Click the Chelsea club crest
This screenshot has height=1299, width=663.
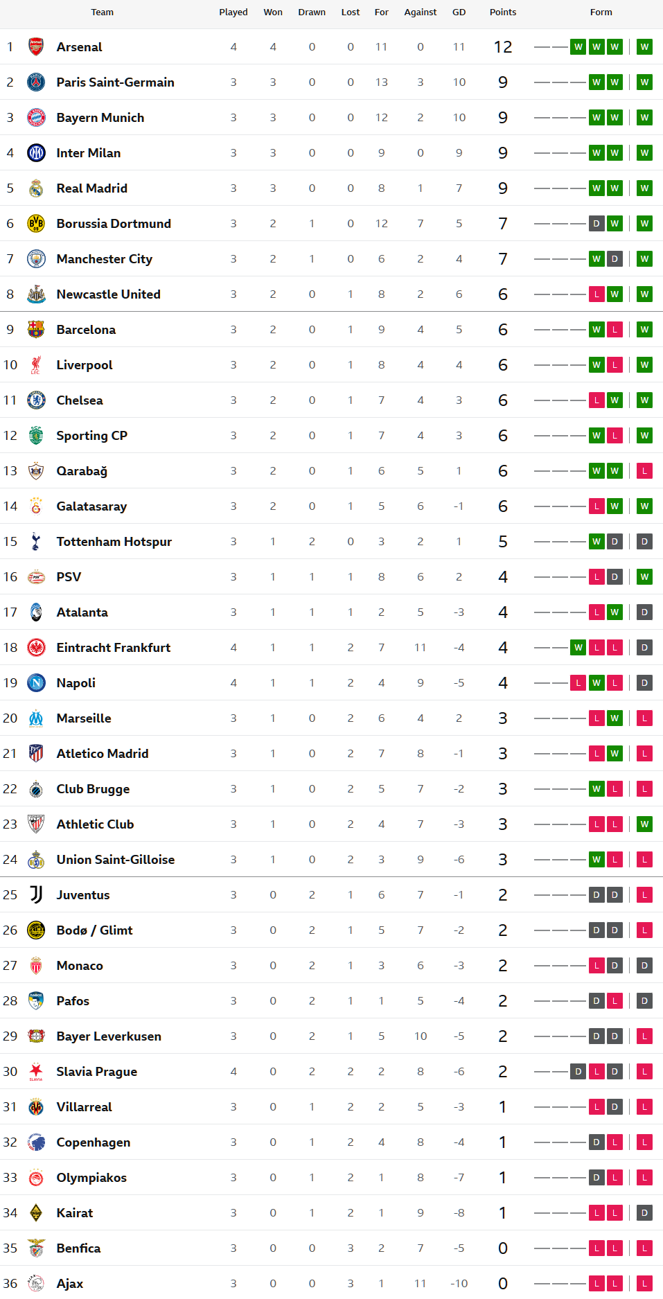click(x=36, y=400)
